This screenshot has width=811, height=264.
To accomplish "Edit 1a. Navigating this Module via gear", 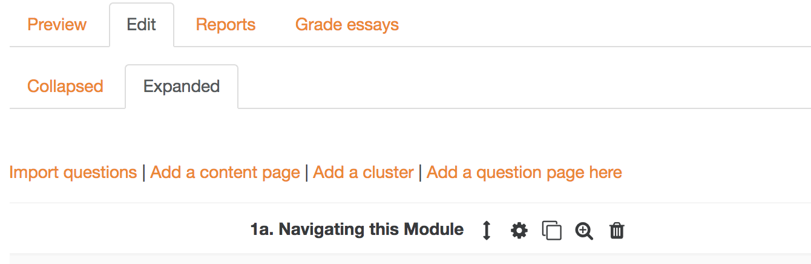I will pyautogui.click(x=519, y=231).
